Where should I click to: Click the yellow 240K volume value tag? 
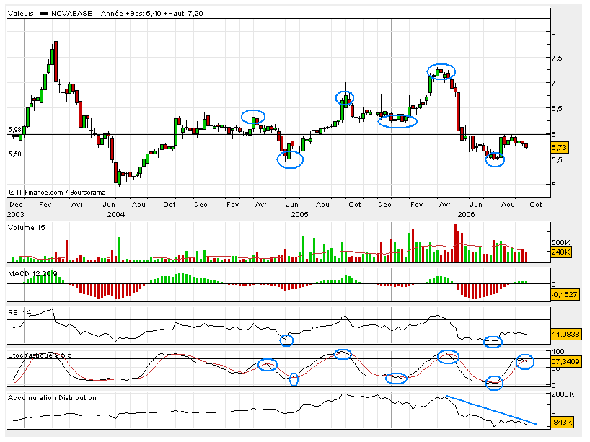coord(561,252)
